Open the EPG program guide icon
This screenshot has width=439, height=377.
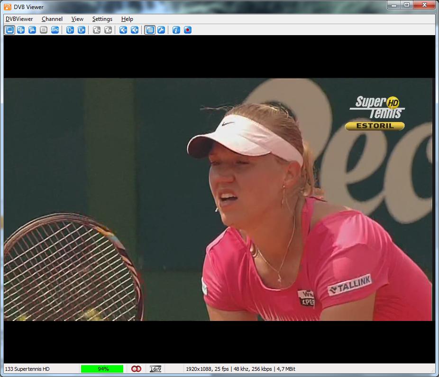pos(55,30)
